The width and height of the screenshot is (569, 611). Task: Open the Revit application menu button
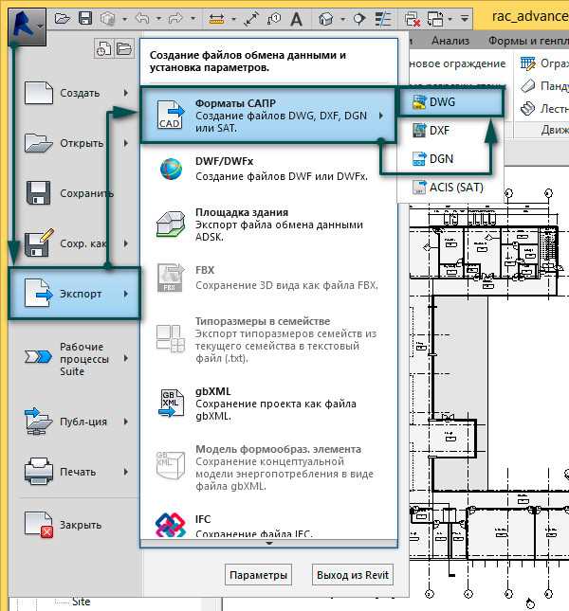(27, 27)
